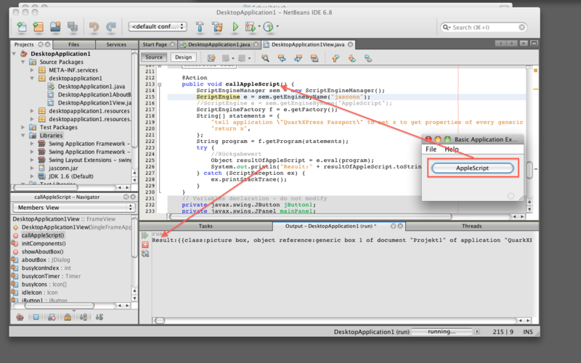The height and width of the screenshot is (363, 581).
Task: Run the main project with green arrow
Action: click(235, 27)
